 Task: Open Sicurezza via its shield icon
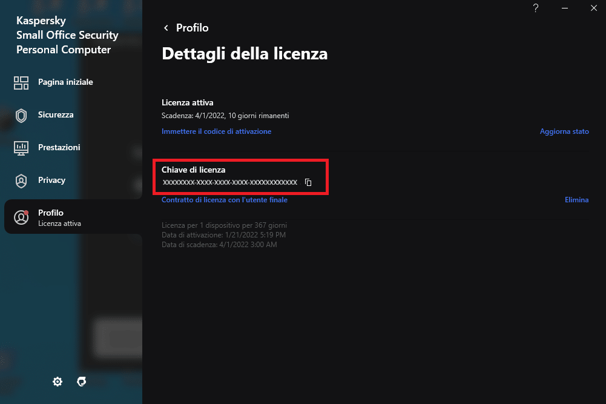(21, 115)
